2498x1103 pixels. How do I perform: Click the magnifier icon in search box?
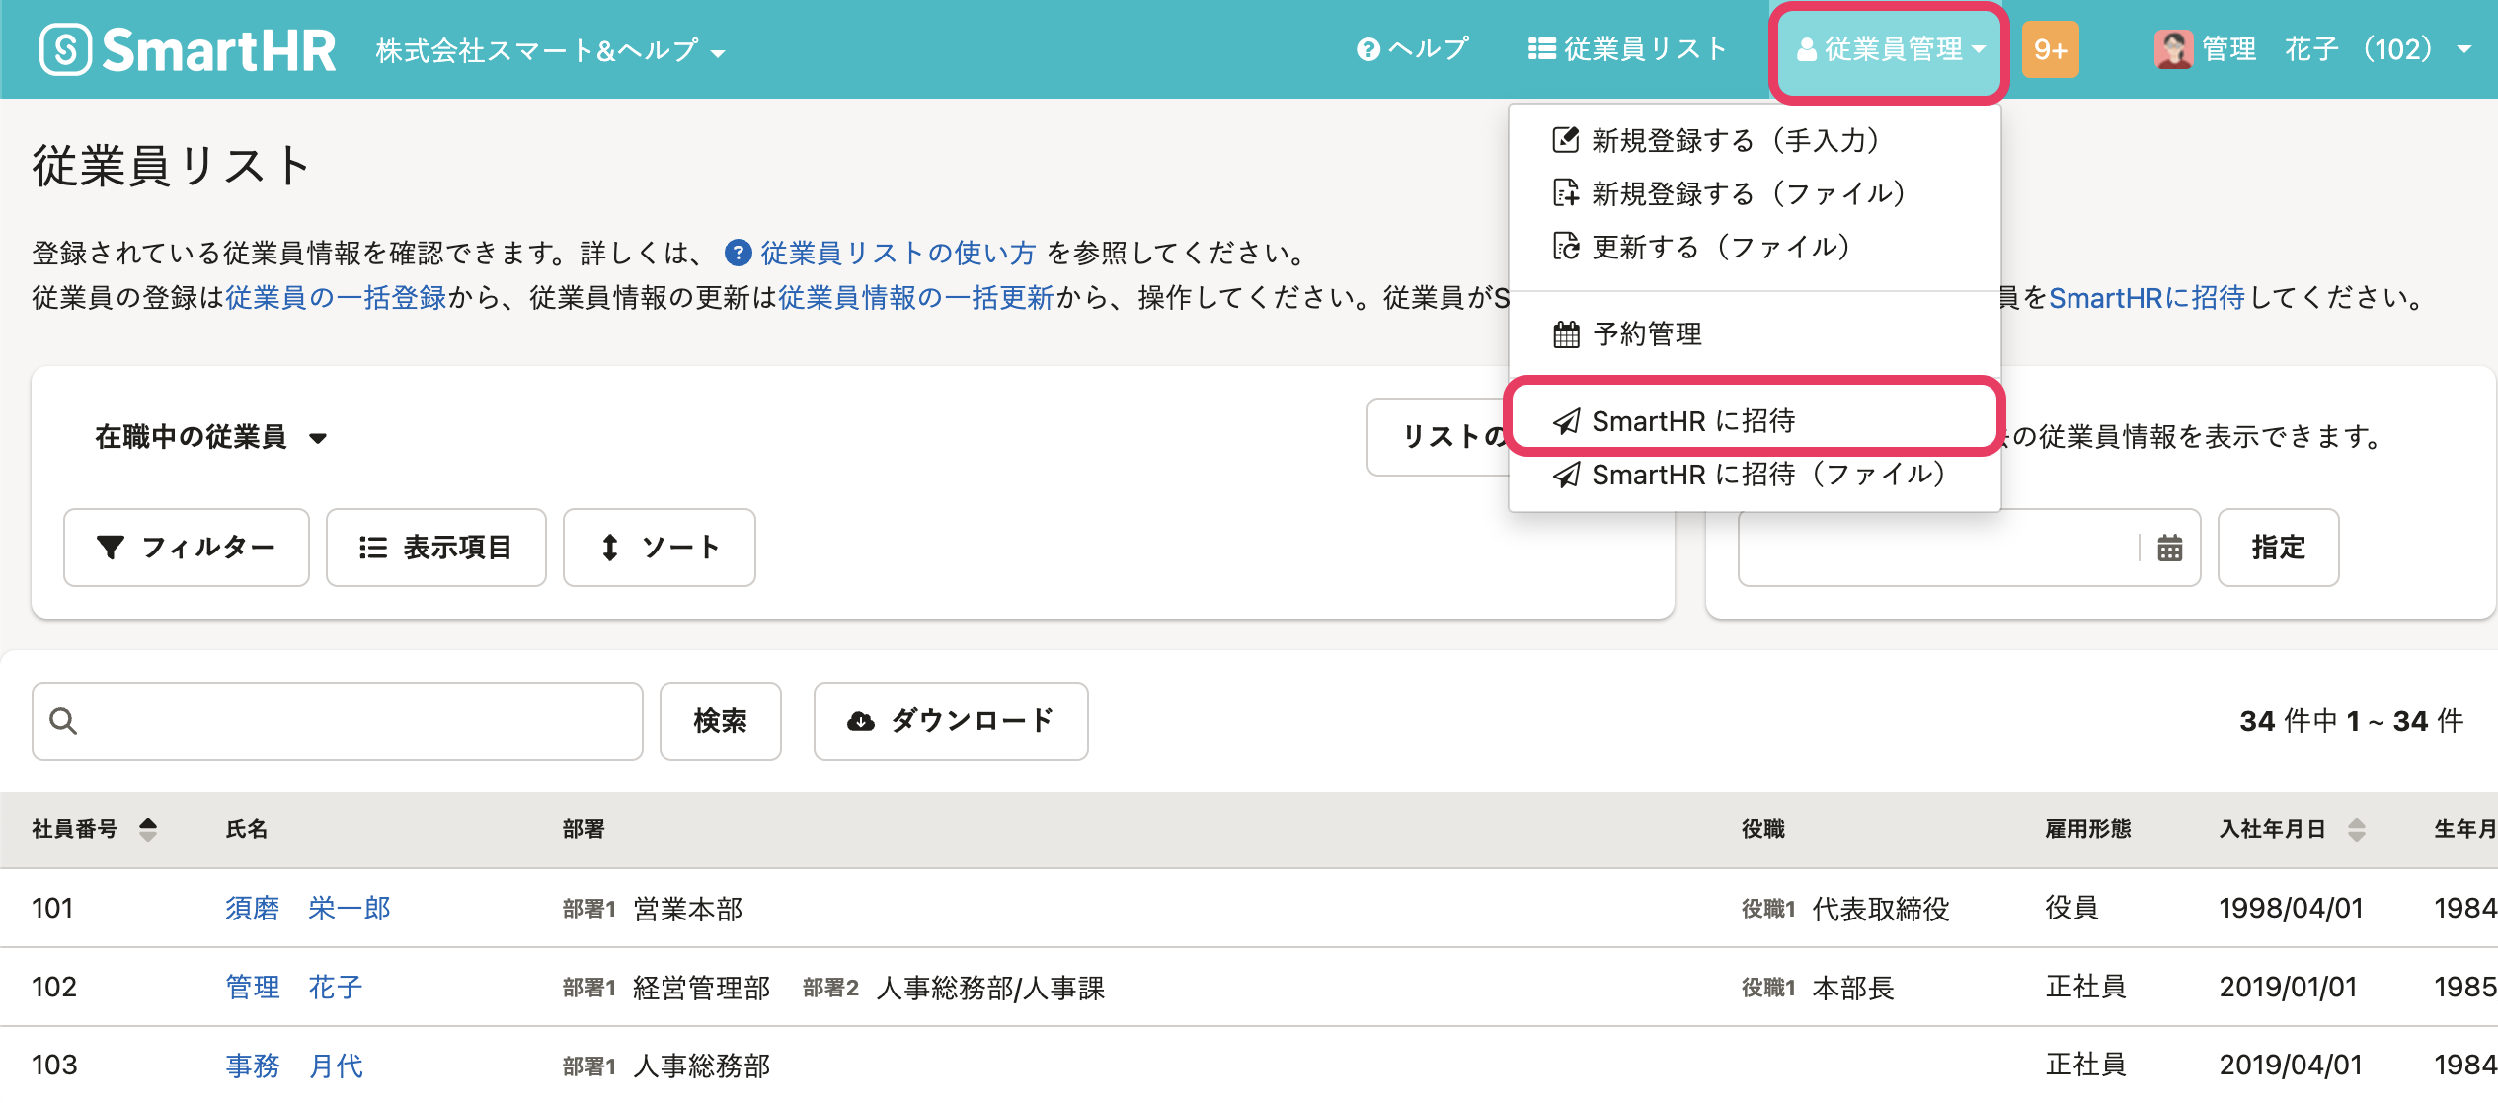coord(63,721)
